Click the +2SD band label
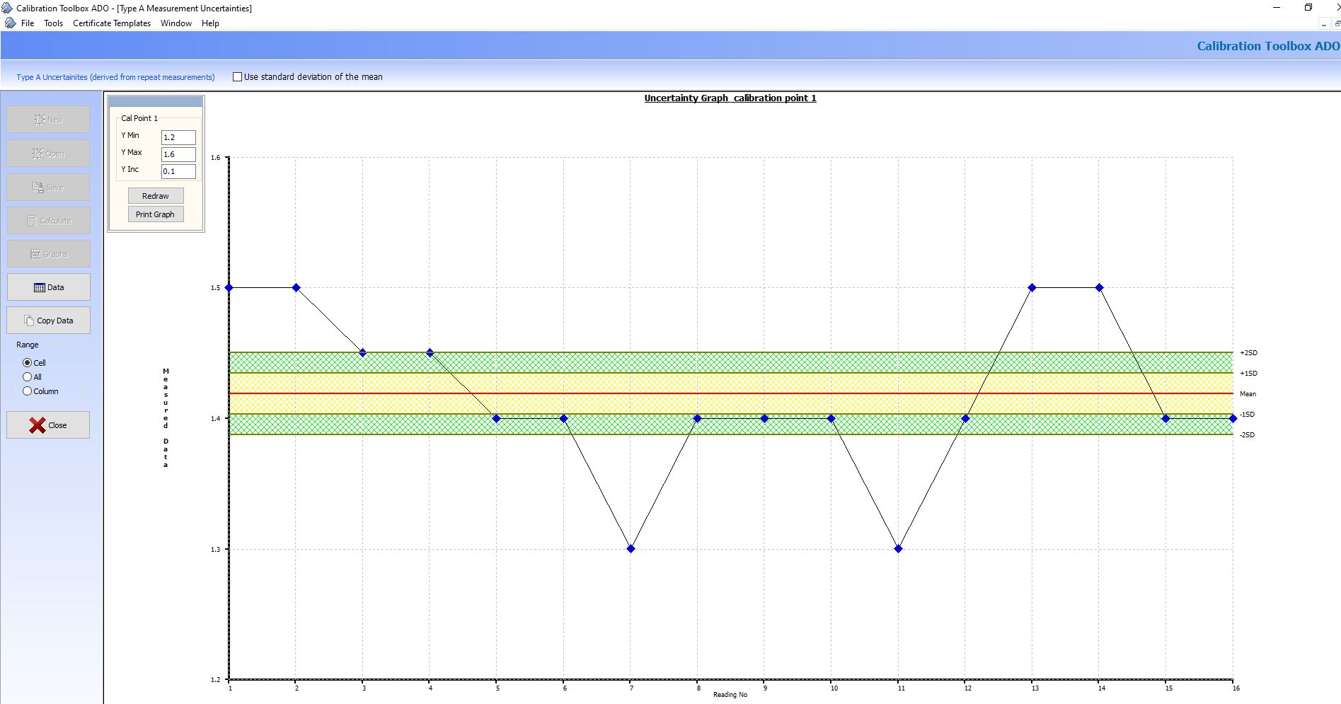This screenshot has width=1341, height=704. (x=1248, y=353)
